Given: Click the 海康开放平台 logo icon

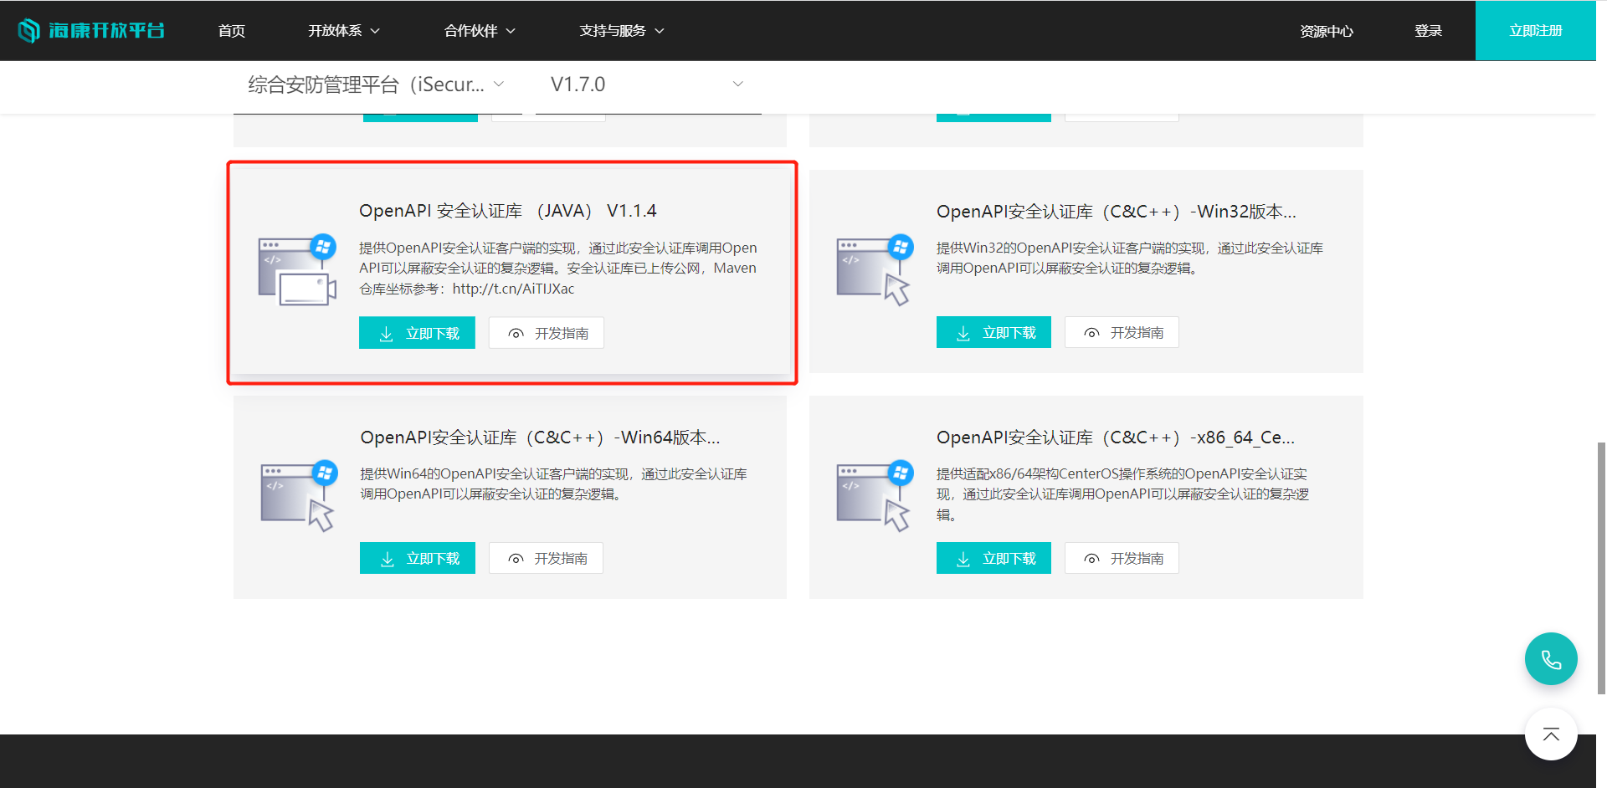Looking at the screenshot, I should (28, 30).
